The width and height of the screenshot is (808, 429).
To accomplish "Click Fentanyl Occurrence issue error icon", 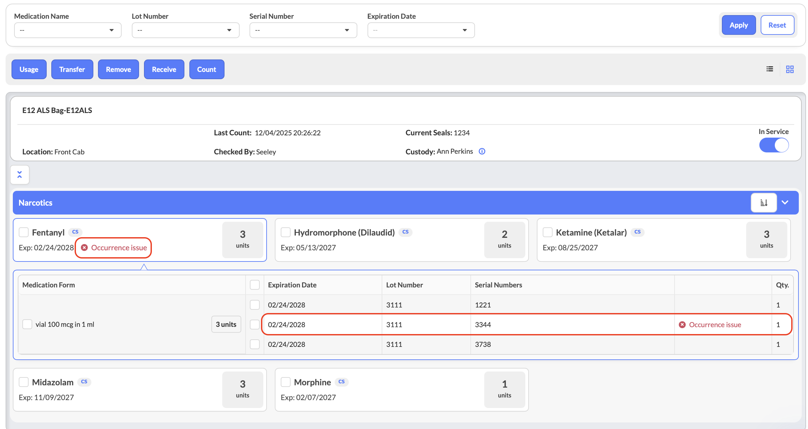I will [84, 248].
